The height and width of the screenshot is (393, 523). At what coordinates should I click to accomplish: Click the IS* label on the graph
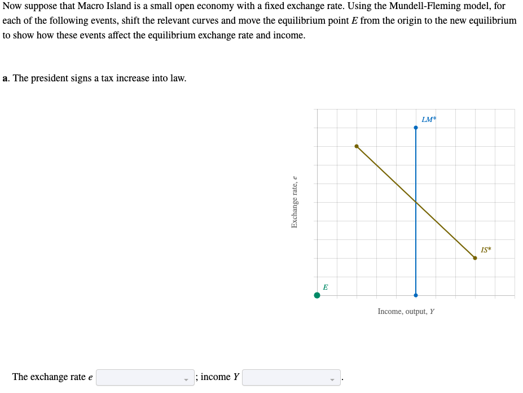pyautogui.click(x=486, y=248)
